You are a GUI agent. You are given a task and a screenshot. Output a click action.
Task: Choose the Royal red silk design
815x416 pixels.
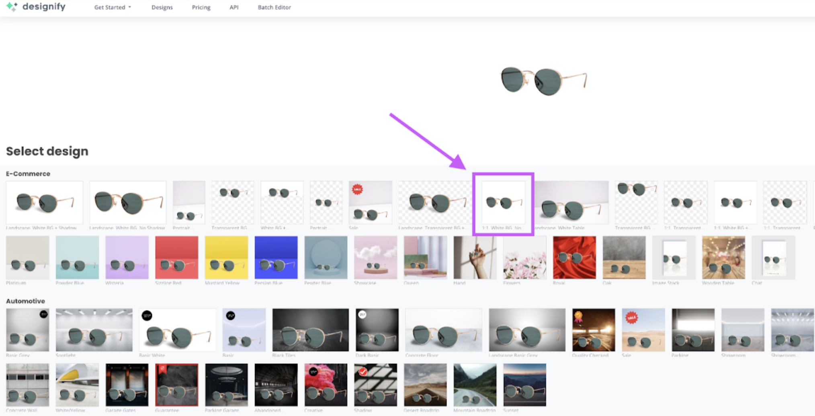pyautogui.click(x=574, y=258)
